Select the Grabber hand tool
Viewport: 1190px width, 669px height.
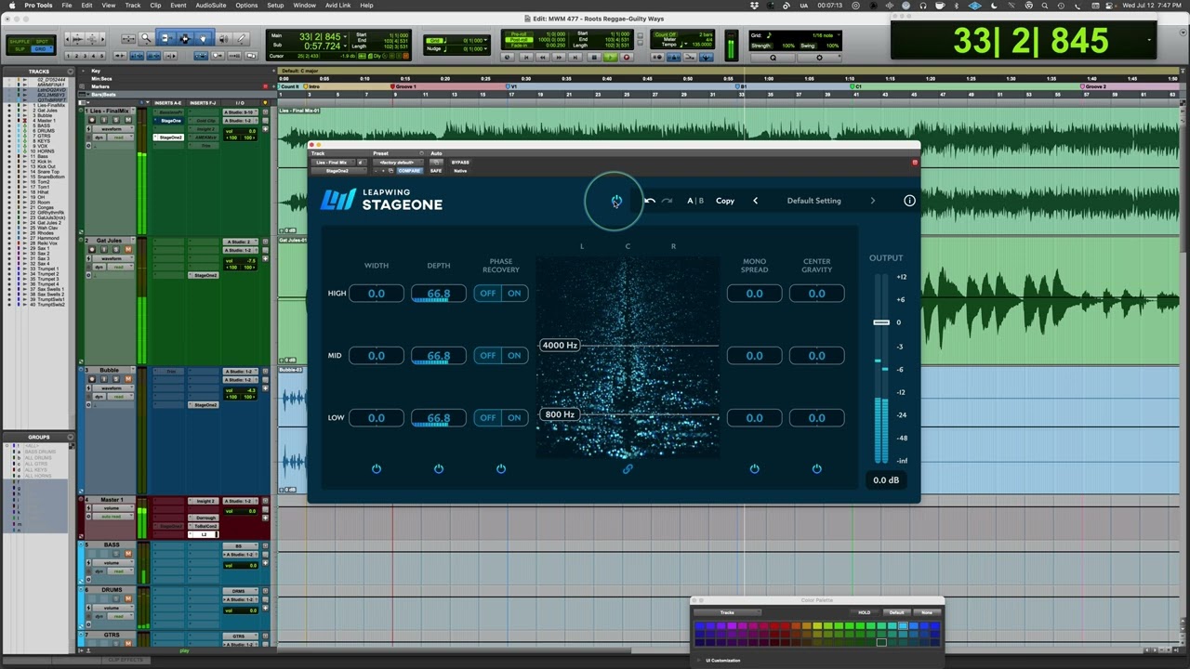[203, 38]
